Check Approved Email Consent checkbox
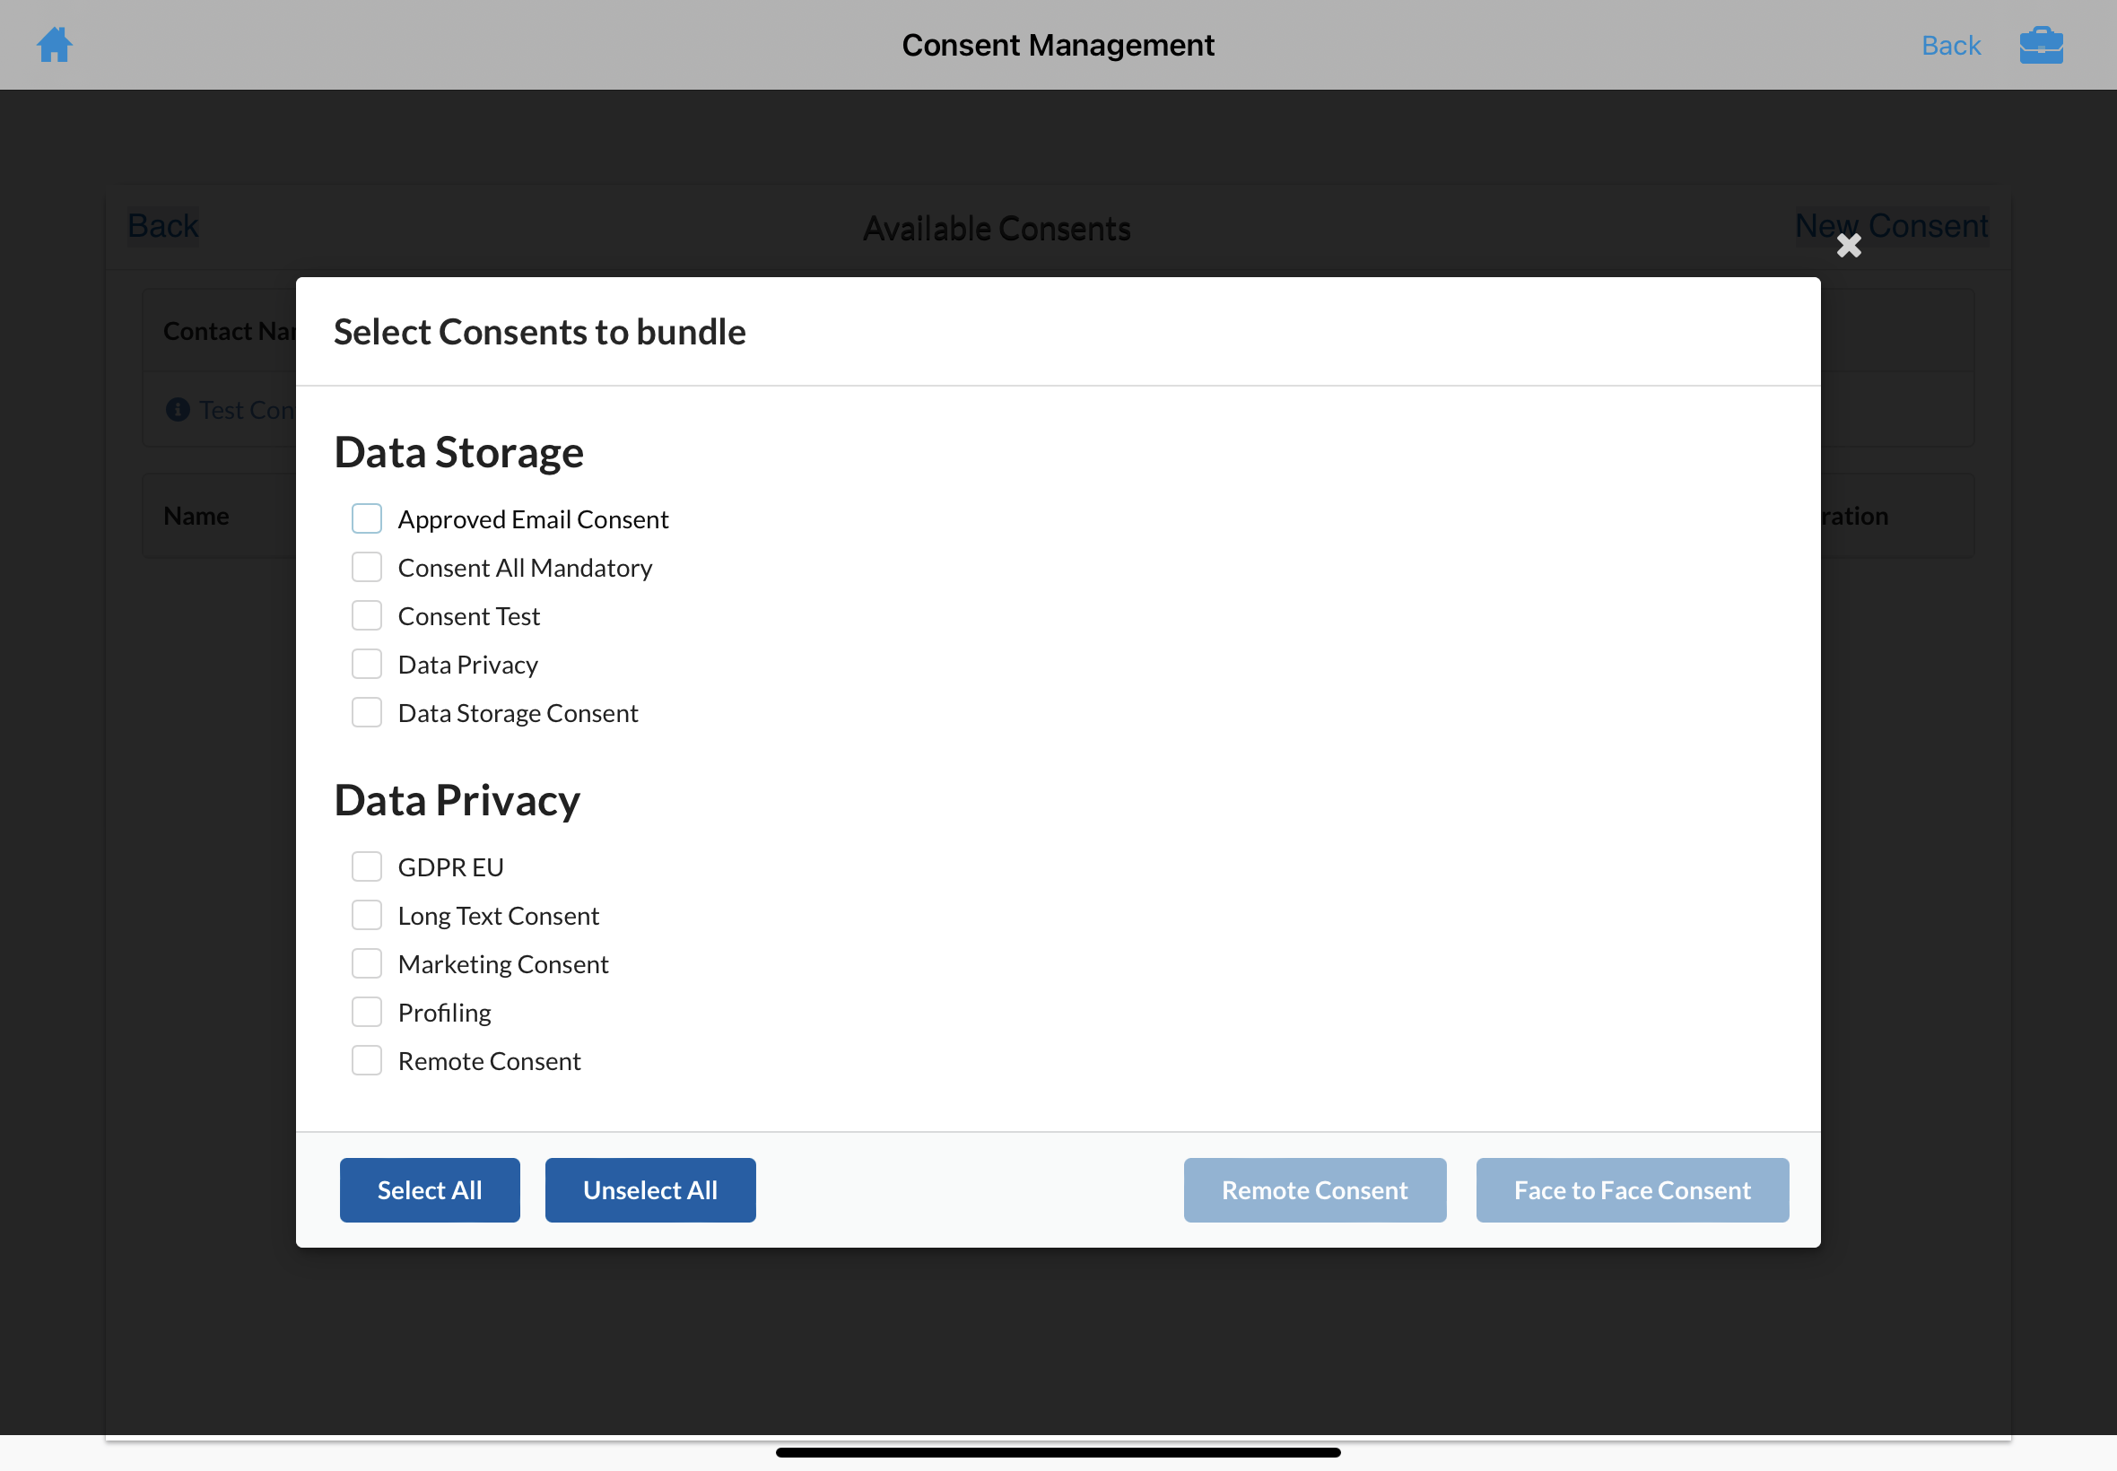This screenshot has width=2117, height=1471. coord(367,519)
